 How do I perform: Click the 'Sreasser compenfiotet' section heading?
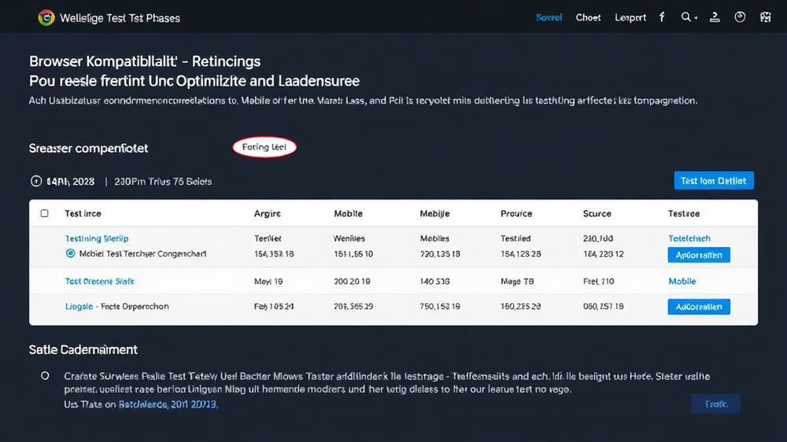point(88,149)
